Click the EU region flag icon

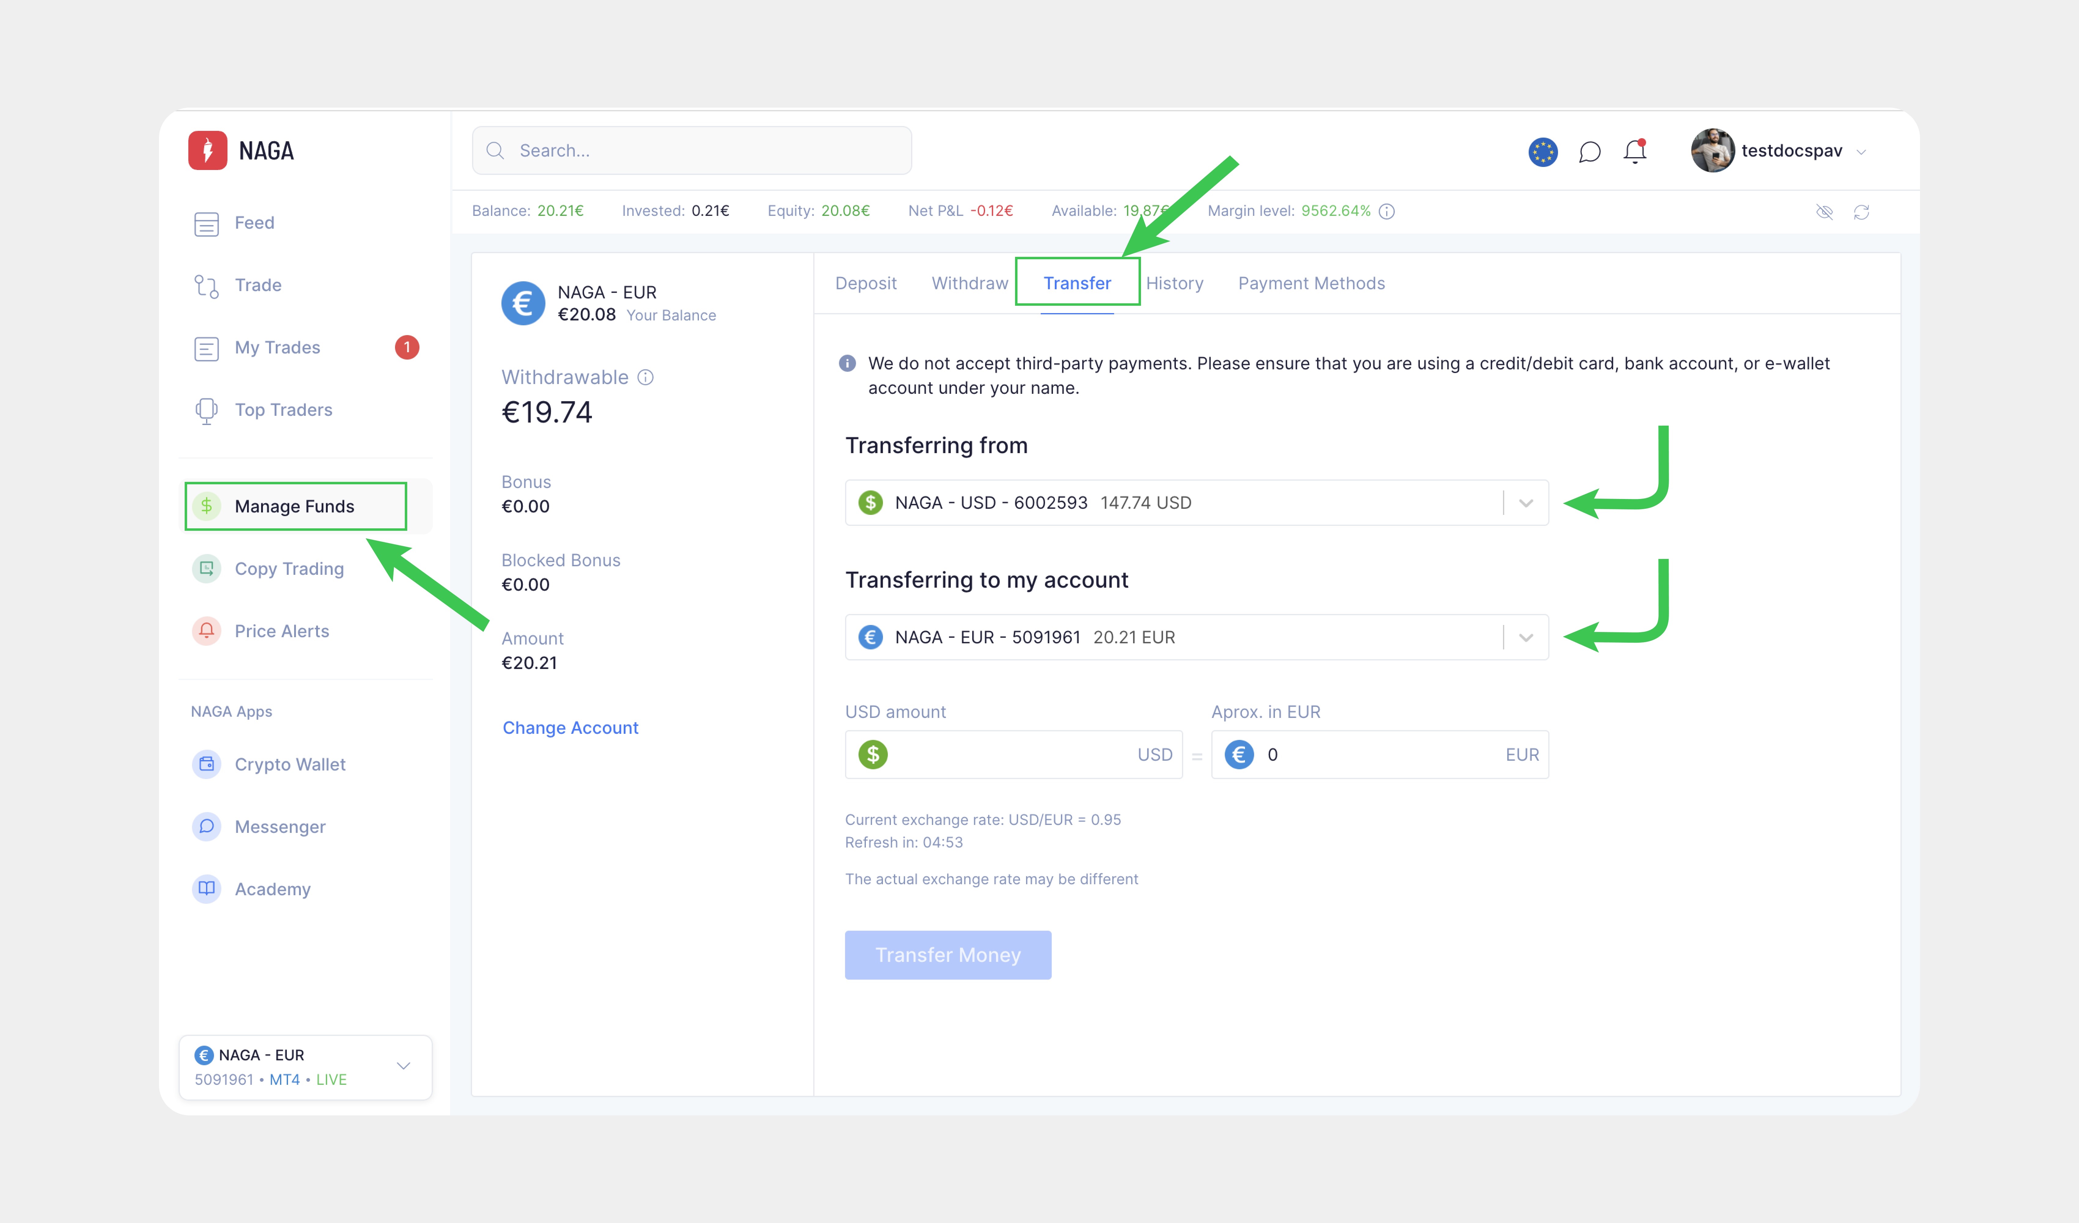coord(1543,152)
